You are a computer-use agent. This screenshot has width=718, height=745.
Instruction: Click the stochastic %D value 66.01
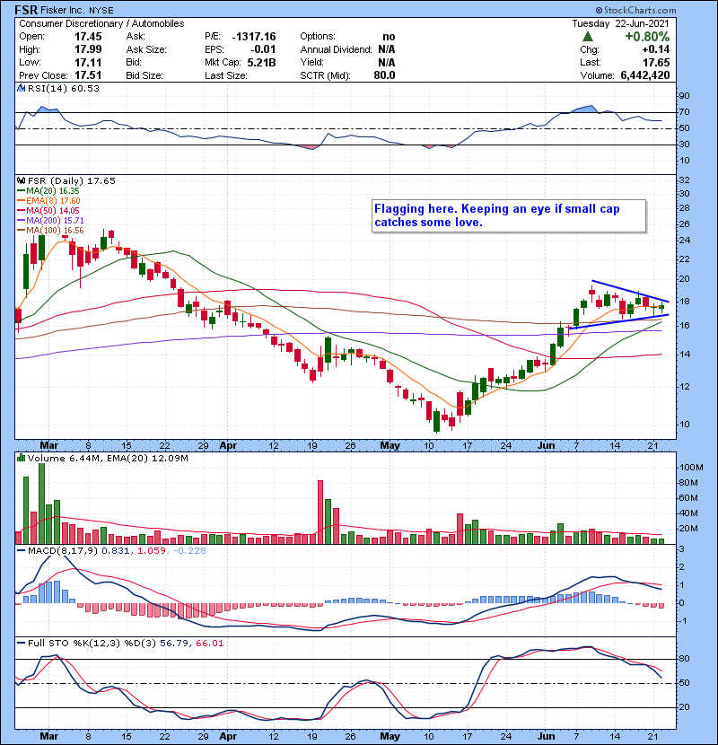[x=209, y=644]
